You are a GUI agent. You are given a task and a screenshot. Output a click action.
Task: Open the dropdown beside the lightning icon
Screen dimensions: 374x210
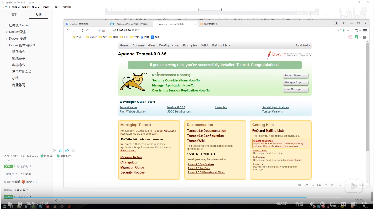(348, 30)
